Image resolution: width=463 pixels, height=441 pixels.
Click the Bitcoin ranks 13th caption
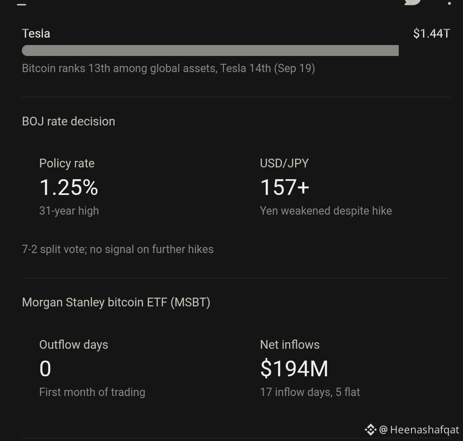click(x=168, y=69)
